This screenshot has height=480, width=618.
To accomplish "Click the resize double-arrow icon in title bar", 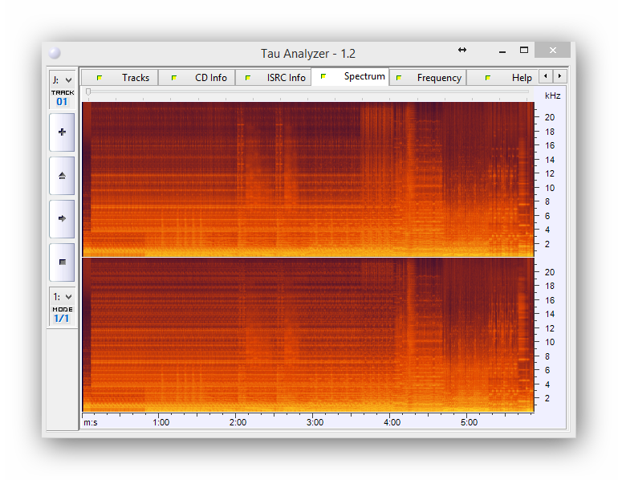I will (x=462, y=50).
